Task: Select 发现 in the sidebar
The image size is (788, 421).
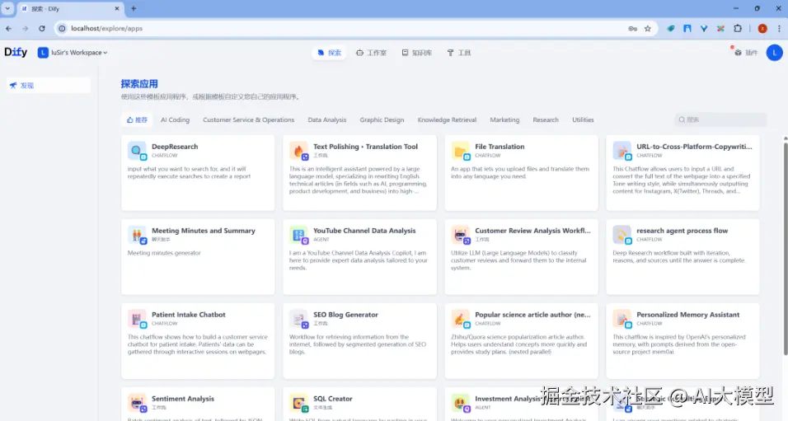Action: click(x=49, y=86)
